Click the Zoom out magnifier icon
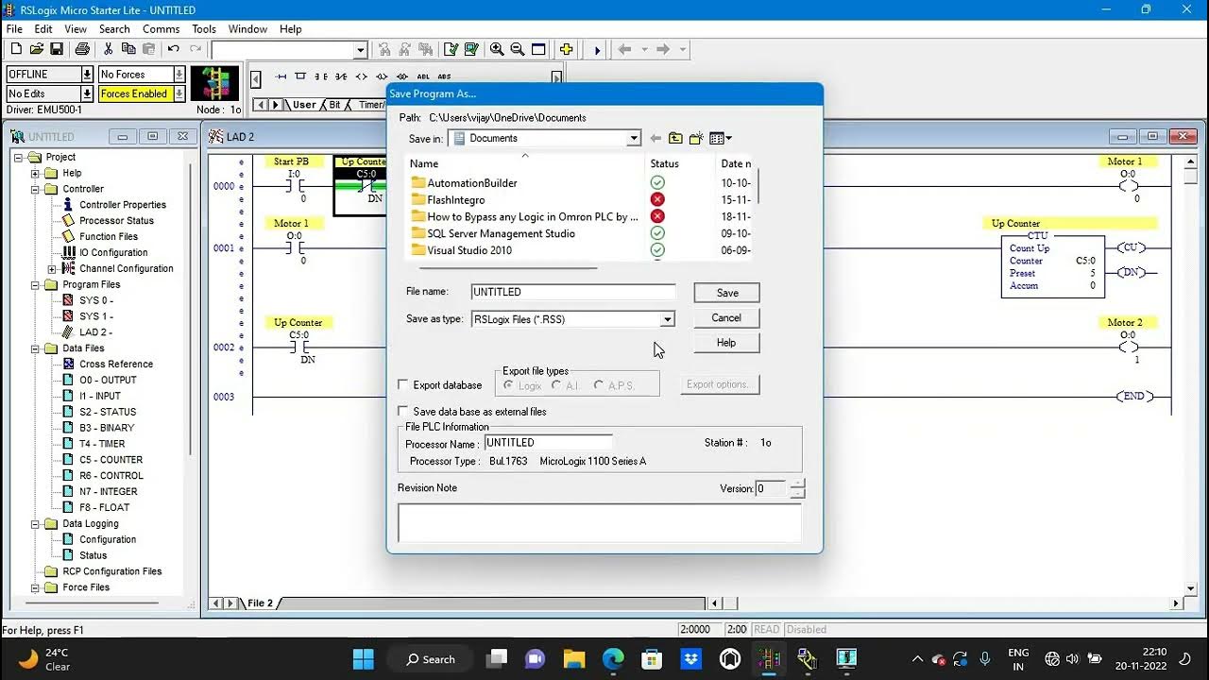Viewport: 1209px width, 680px height. (x=518, y=49)
